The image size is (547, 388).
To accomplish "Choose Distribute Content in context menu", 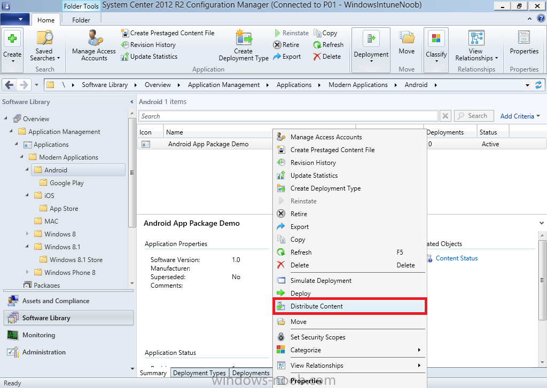I will [x=349, y=306].
